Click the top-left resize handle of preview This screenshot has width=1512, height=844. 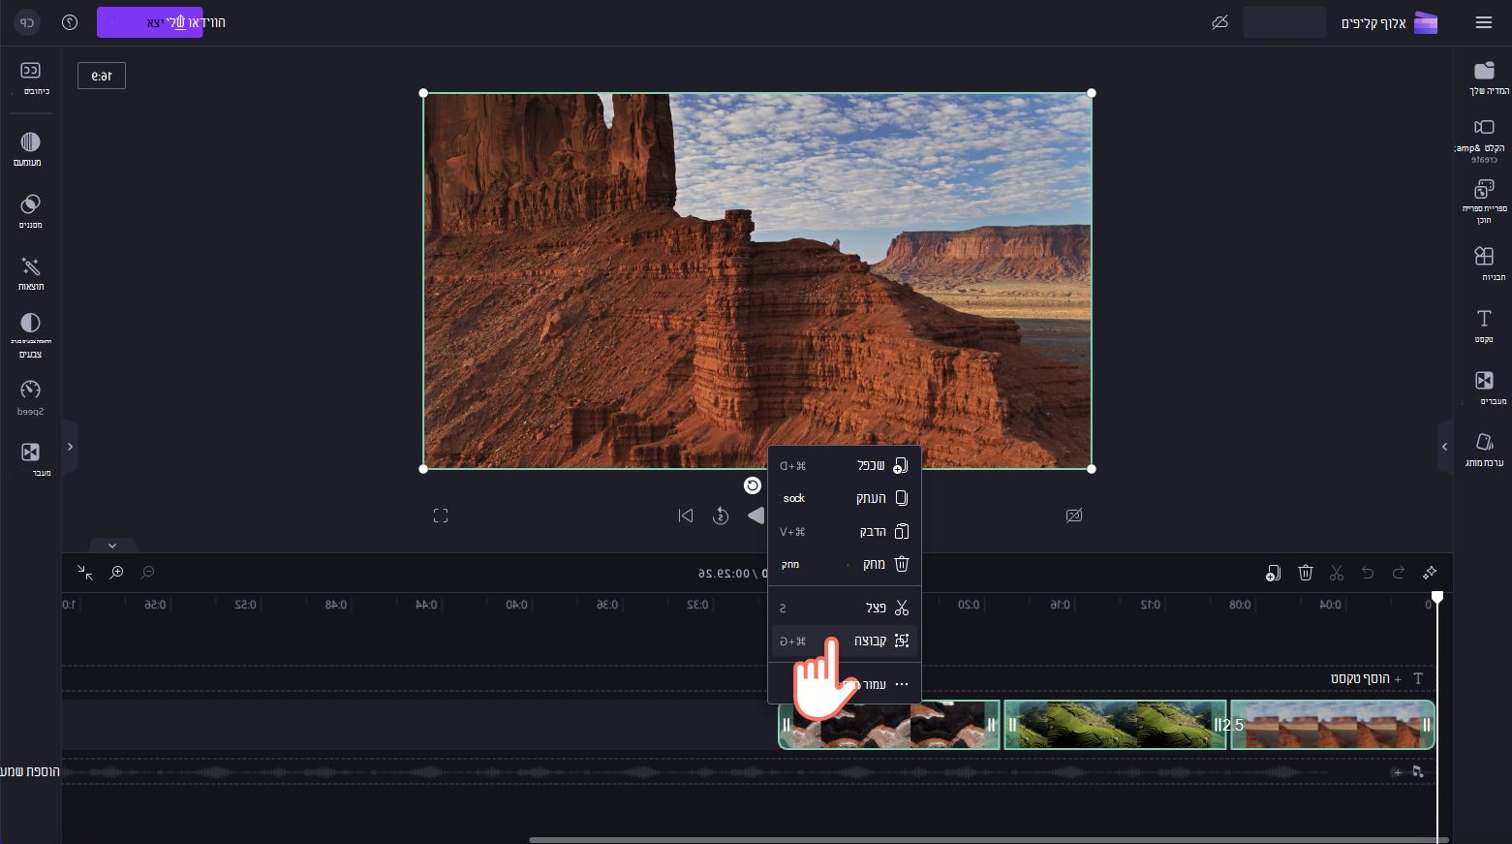[x=423, y=93]
